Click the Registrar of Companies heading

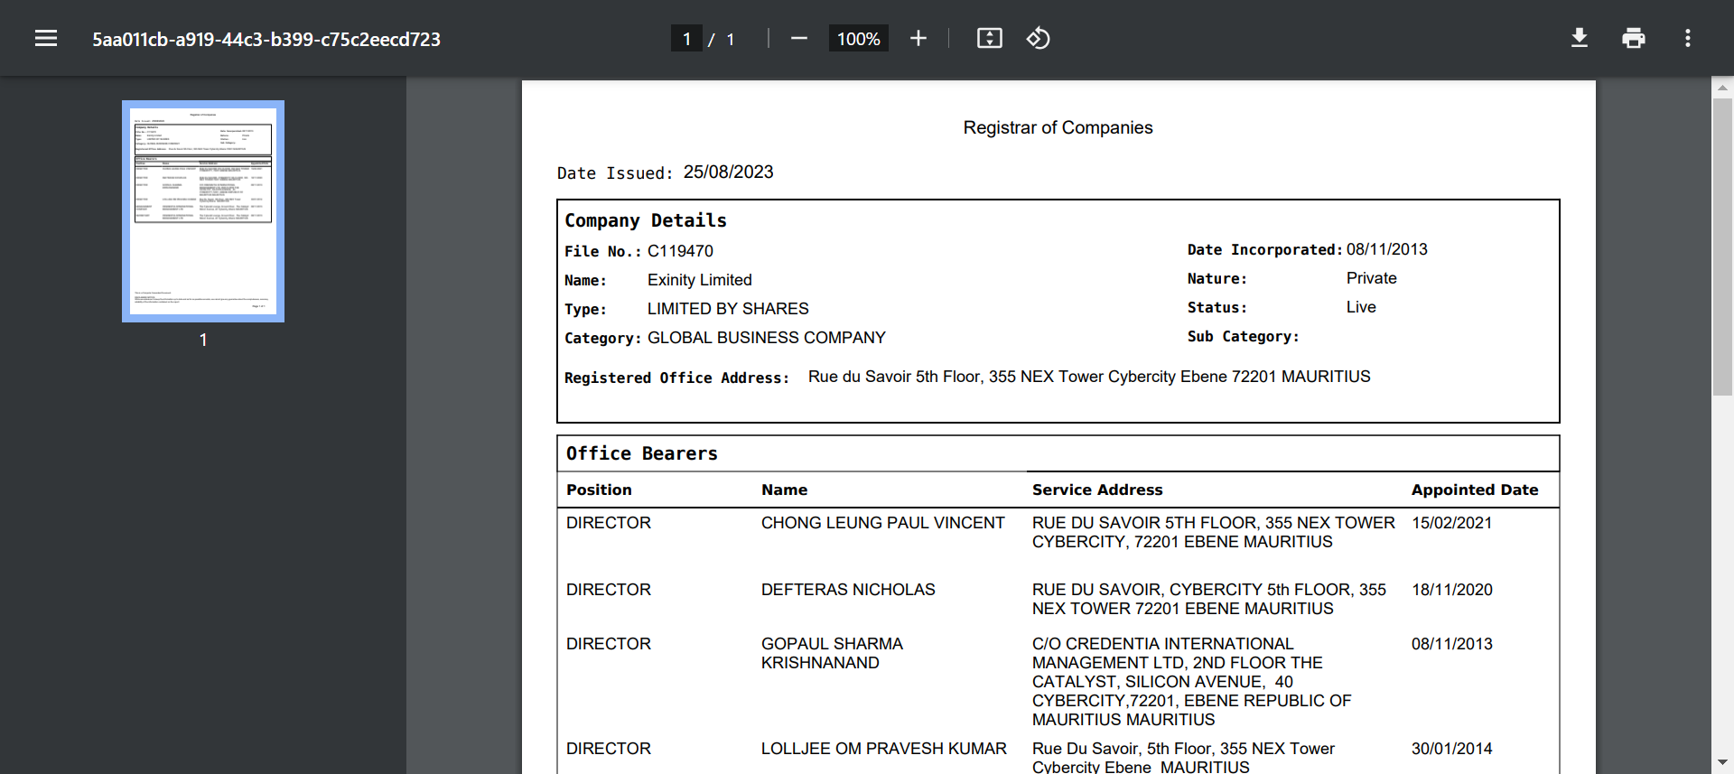pos(1058,127)
